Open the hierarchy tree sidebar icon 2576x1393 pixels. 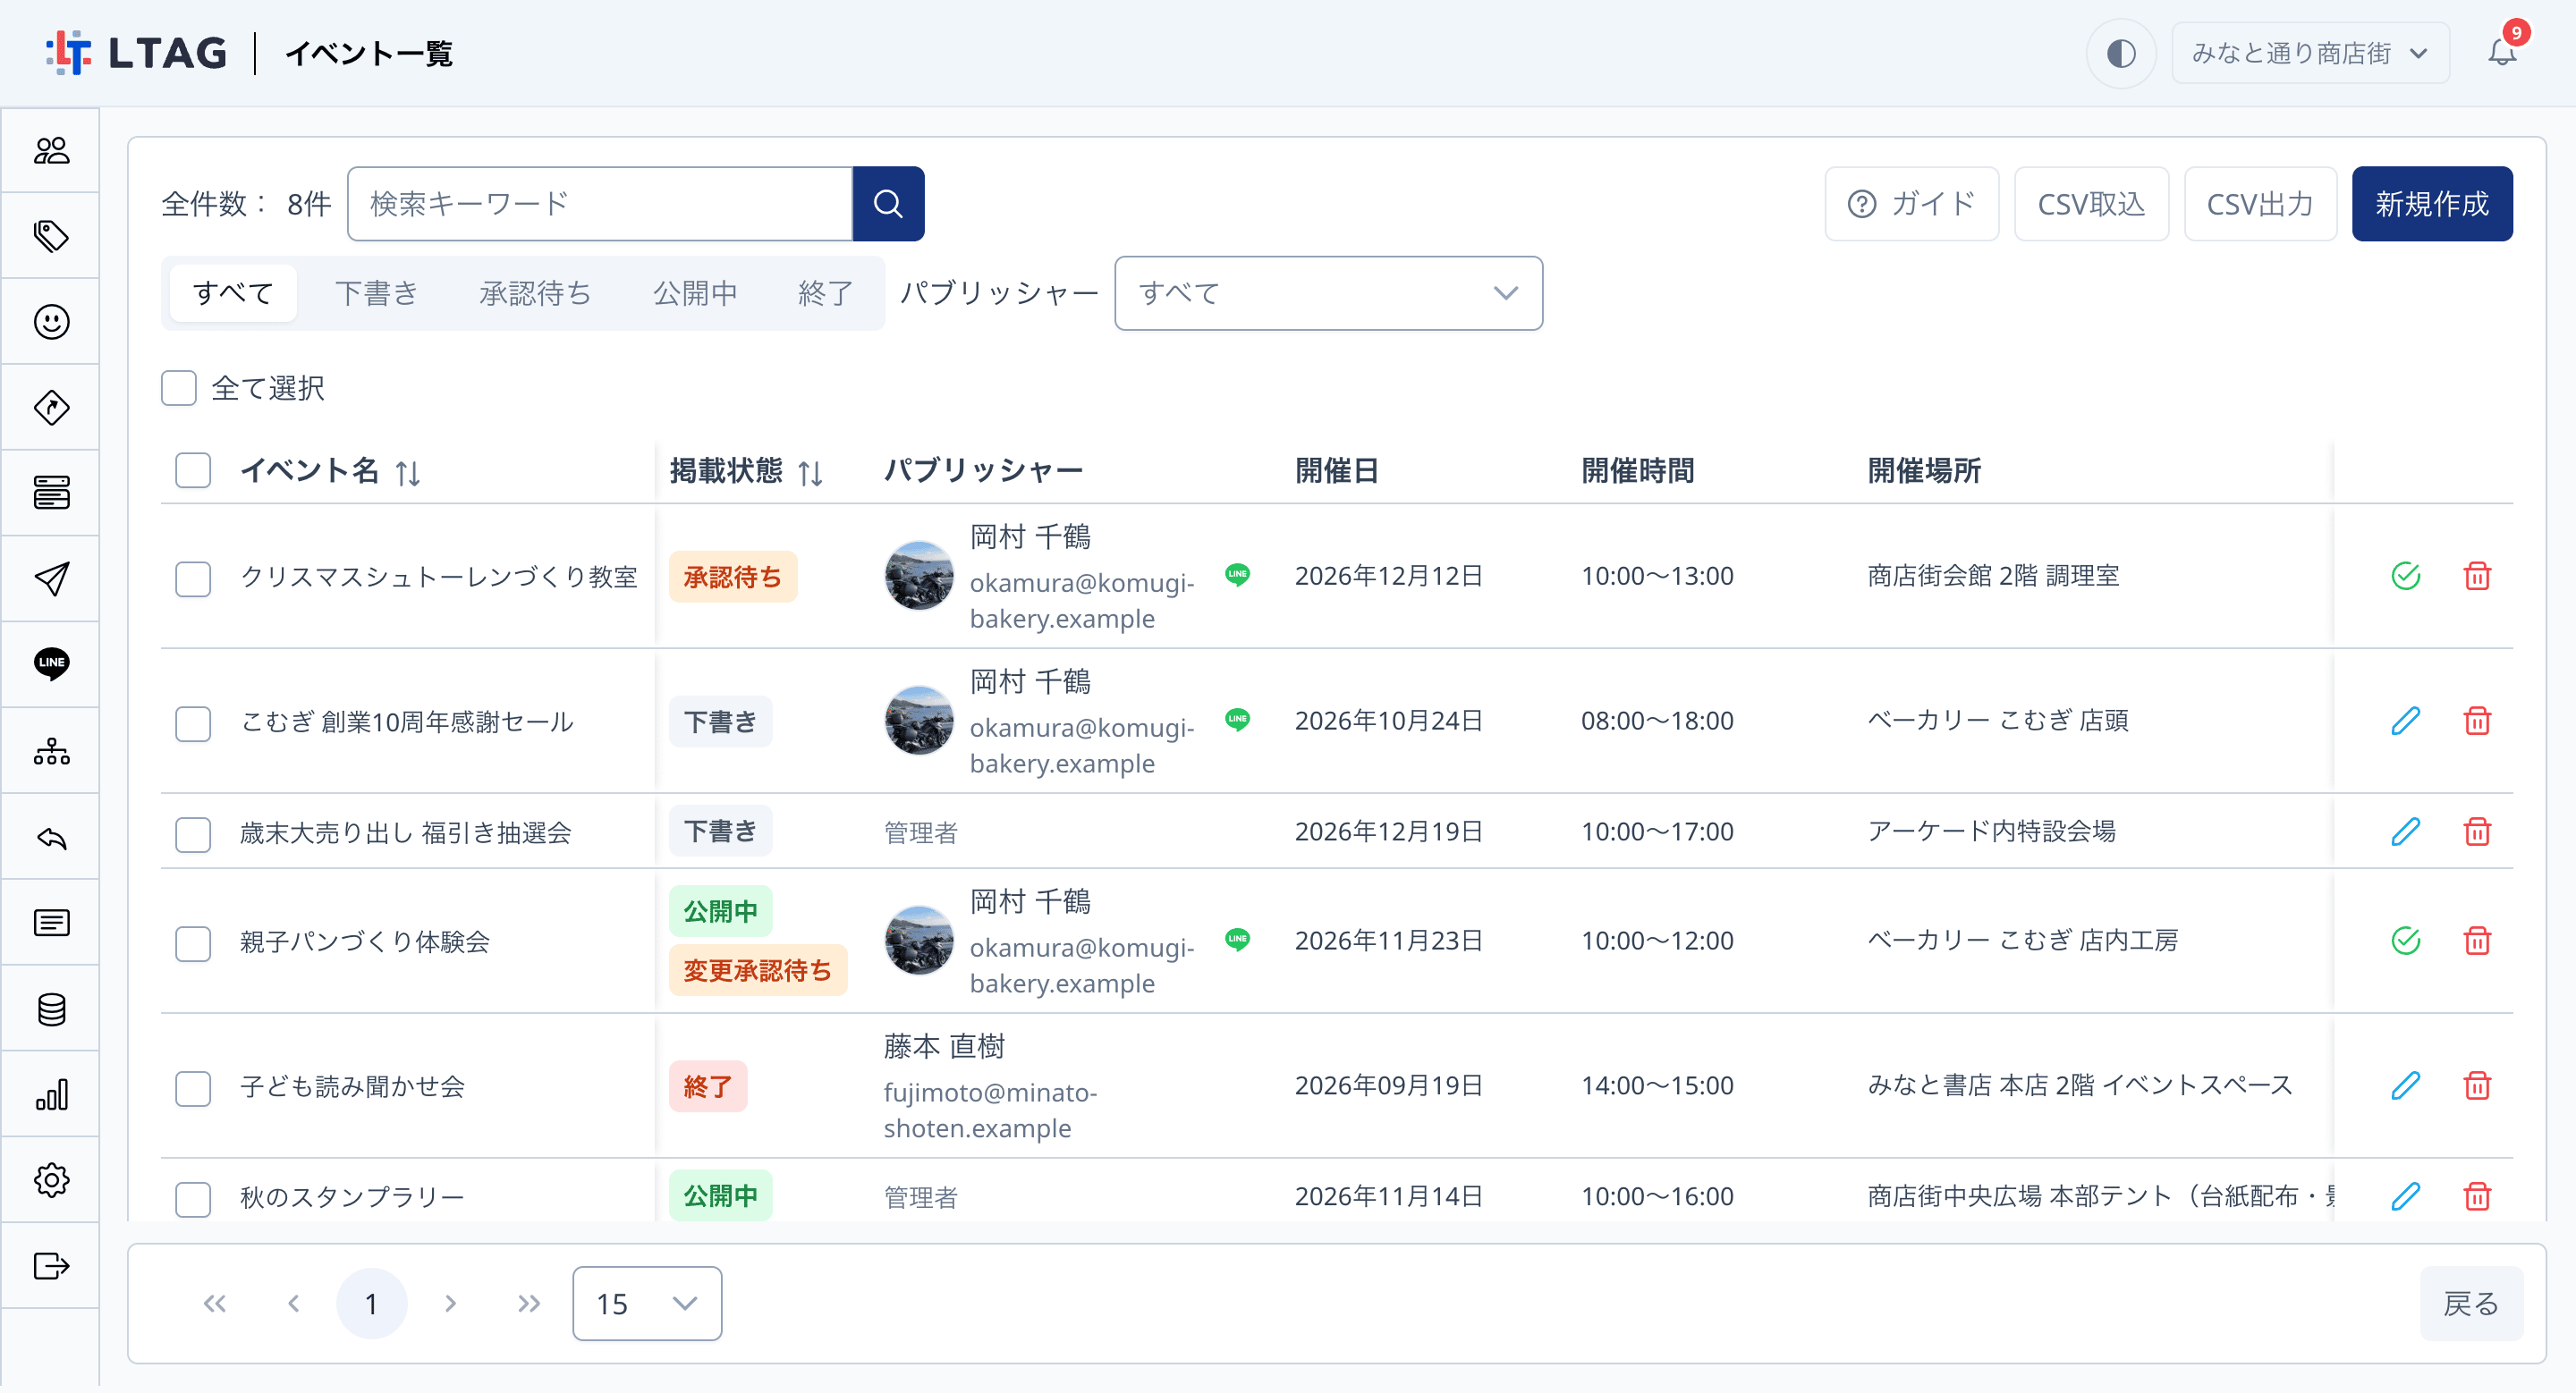click(x=51, y=750)
